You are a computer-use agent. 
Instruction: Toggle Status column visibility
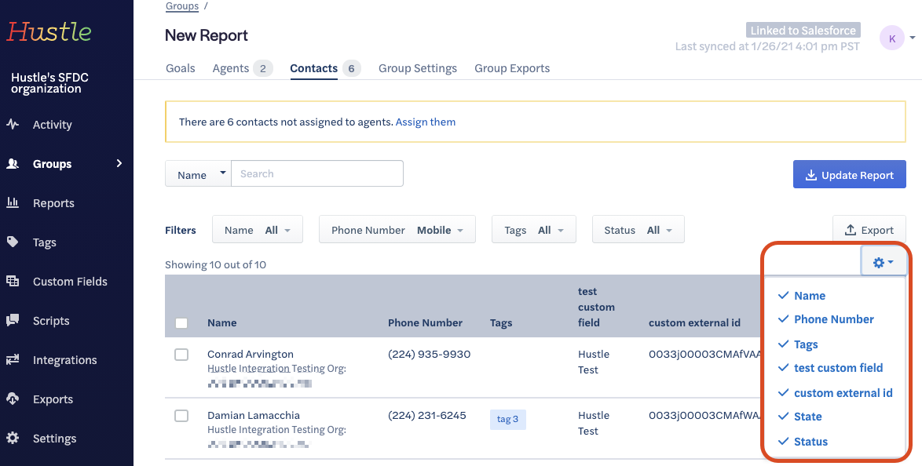[x=803, y=442]
